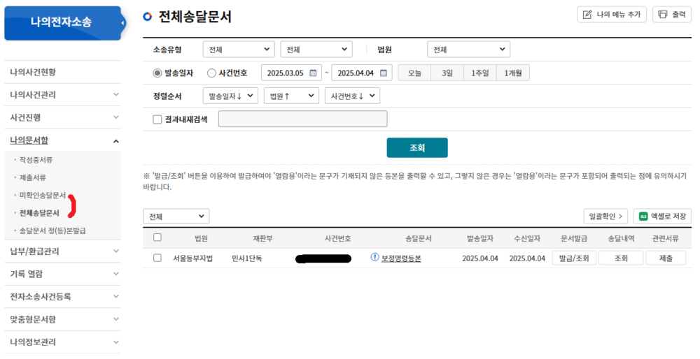
Task: Click the info icon beside 보정명령등본
Action: pyautogui.click(x=375, y=257)
